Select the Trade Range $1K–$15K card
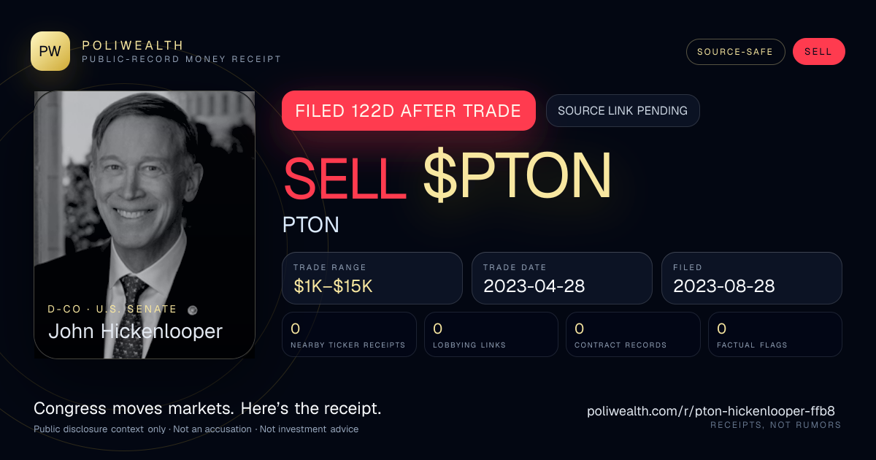 372,278
